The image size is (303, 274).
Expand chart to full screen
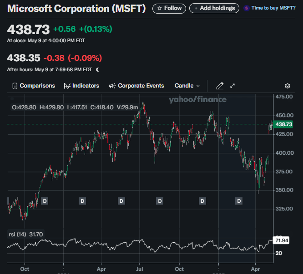point(232,86)
